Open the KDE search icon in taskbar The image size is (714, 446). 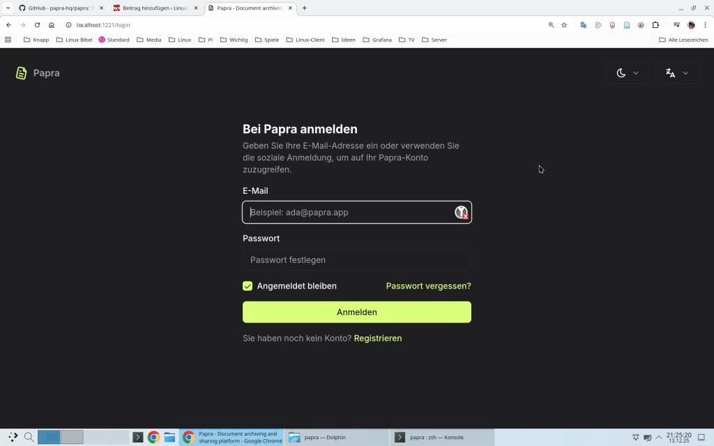point(29,438)
